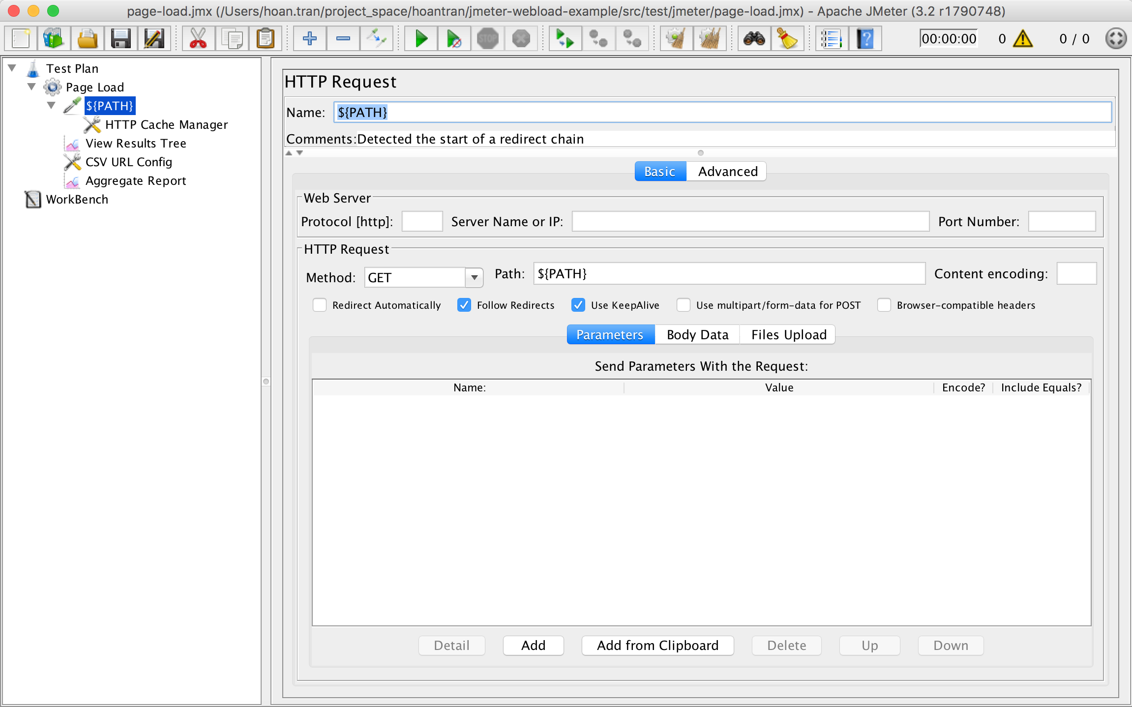Click the thread status circle icon
1132x707 pixels.
[1116, 38]
